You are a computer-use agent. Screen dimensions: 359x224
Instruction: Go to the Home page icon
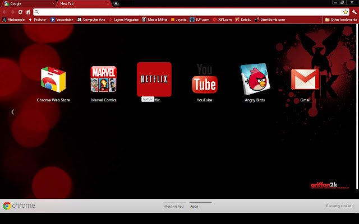point(28,12)
